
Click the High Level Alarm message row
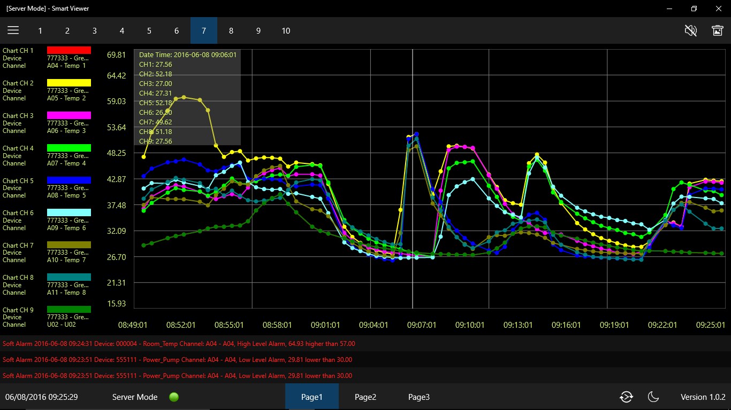pos(365,344)
